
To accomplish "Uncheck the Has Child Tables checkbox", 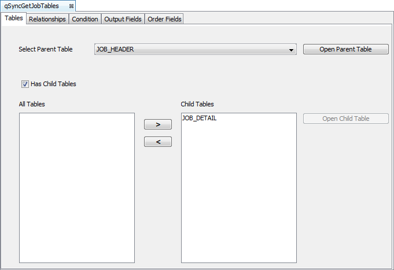I will pos(25,84).
